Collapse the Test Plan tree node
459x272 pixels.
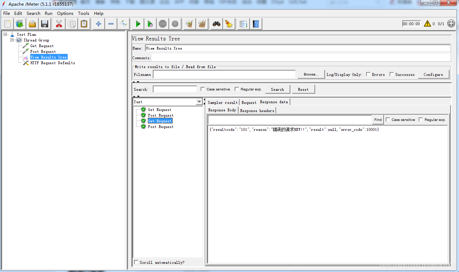pyautogui.click(x=5, y=34)
